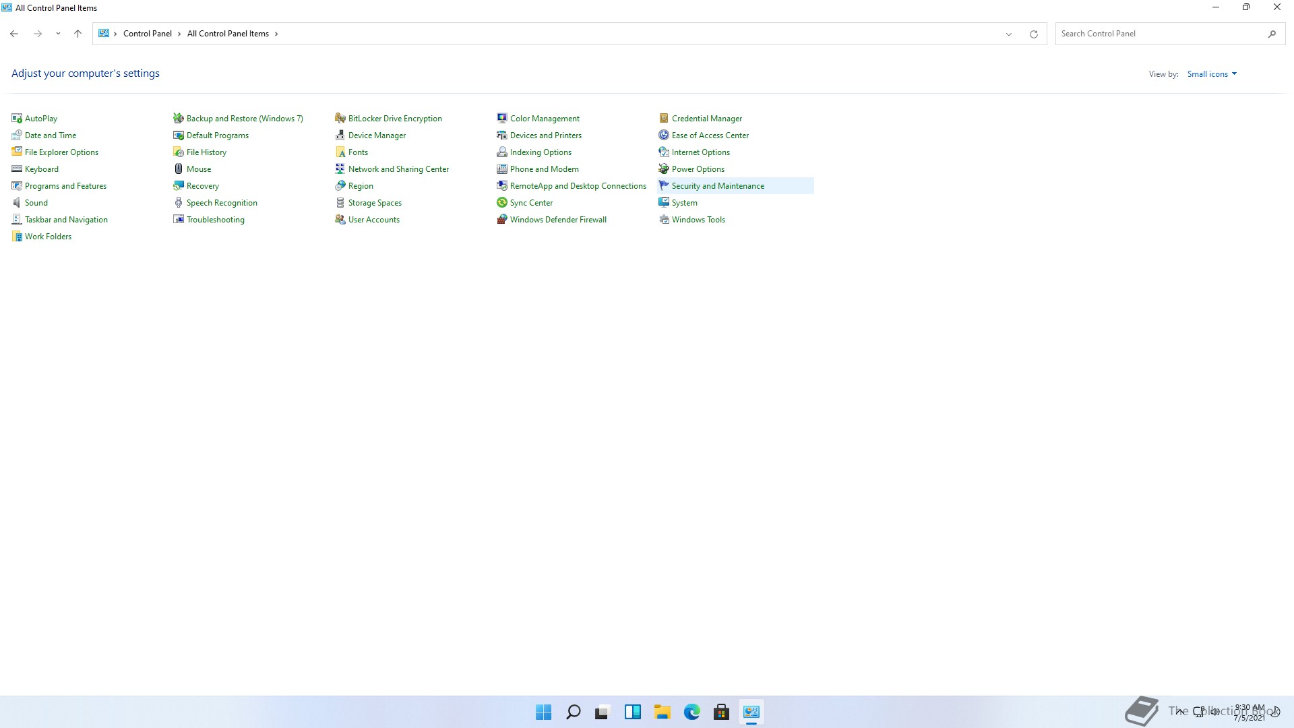Open the User Accounts icon
This screenshot has width=1294, height=728.
pos(340,220)
